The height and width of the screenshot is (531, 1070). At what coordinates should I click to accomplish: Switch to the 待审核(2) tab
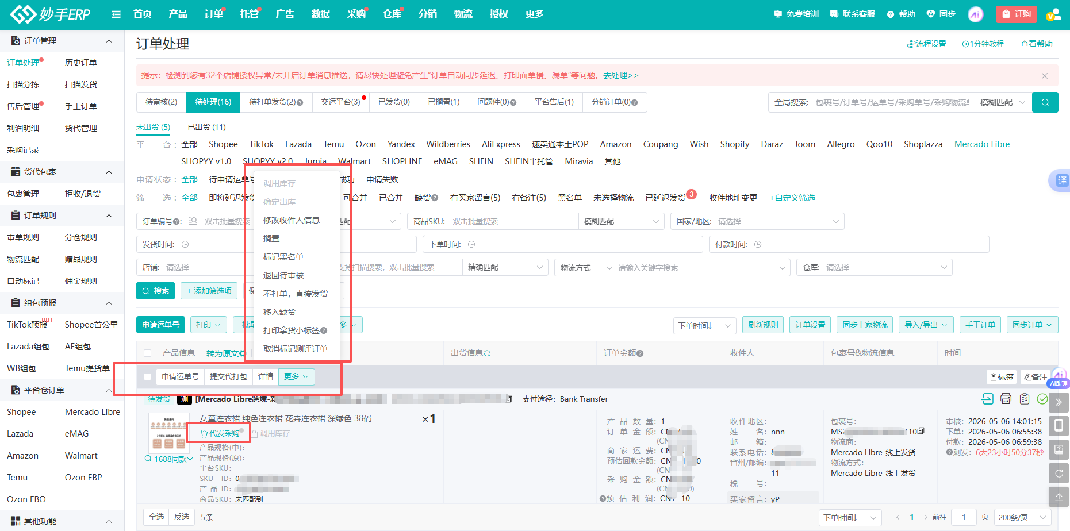tap(161, 102)
